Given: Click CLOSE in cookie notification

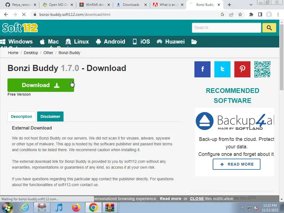Looking at the screenshot, I should pyautogui.click(x=197, y=199).
